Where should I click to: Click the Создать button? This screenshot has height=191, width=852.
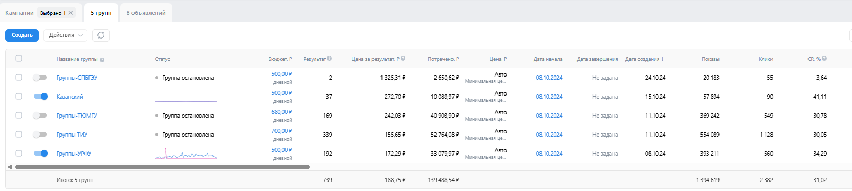22,35
